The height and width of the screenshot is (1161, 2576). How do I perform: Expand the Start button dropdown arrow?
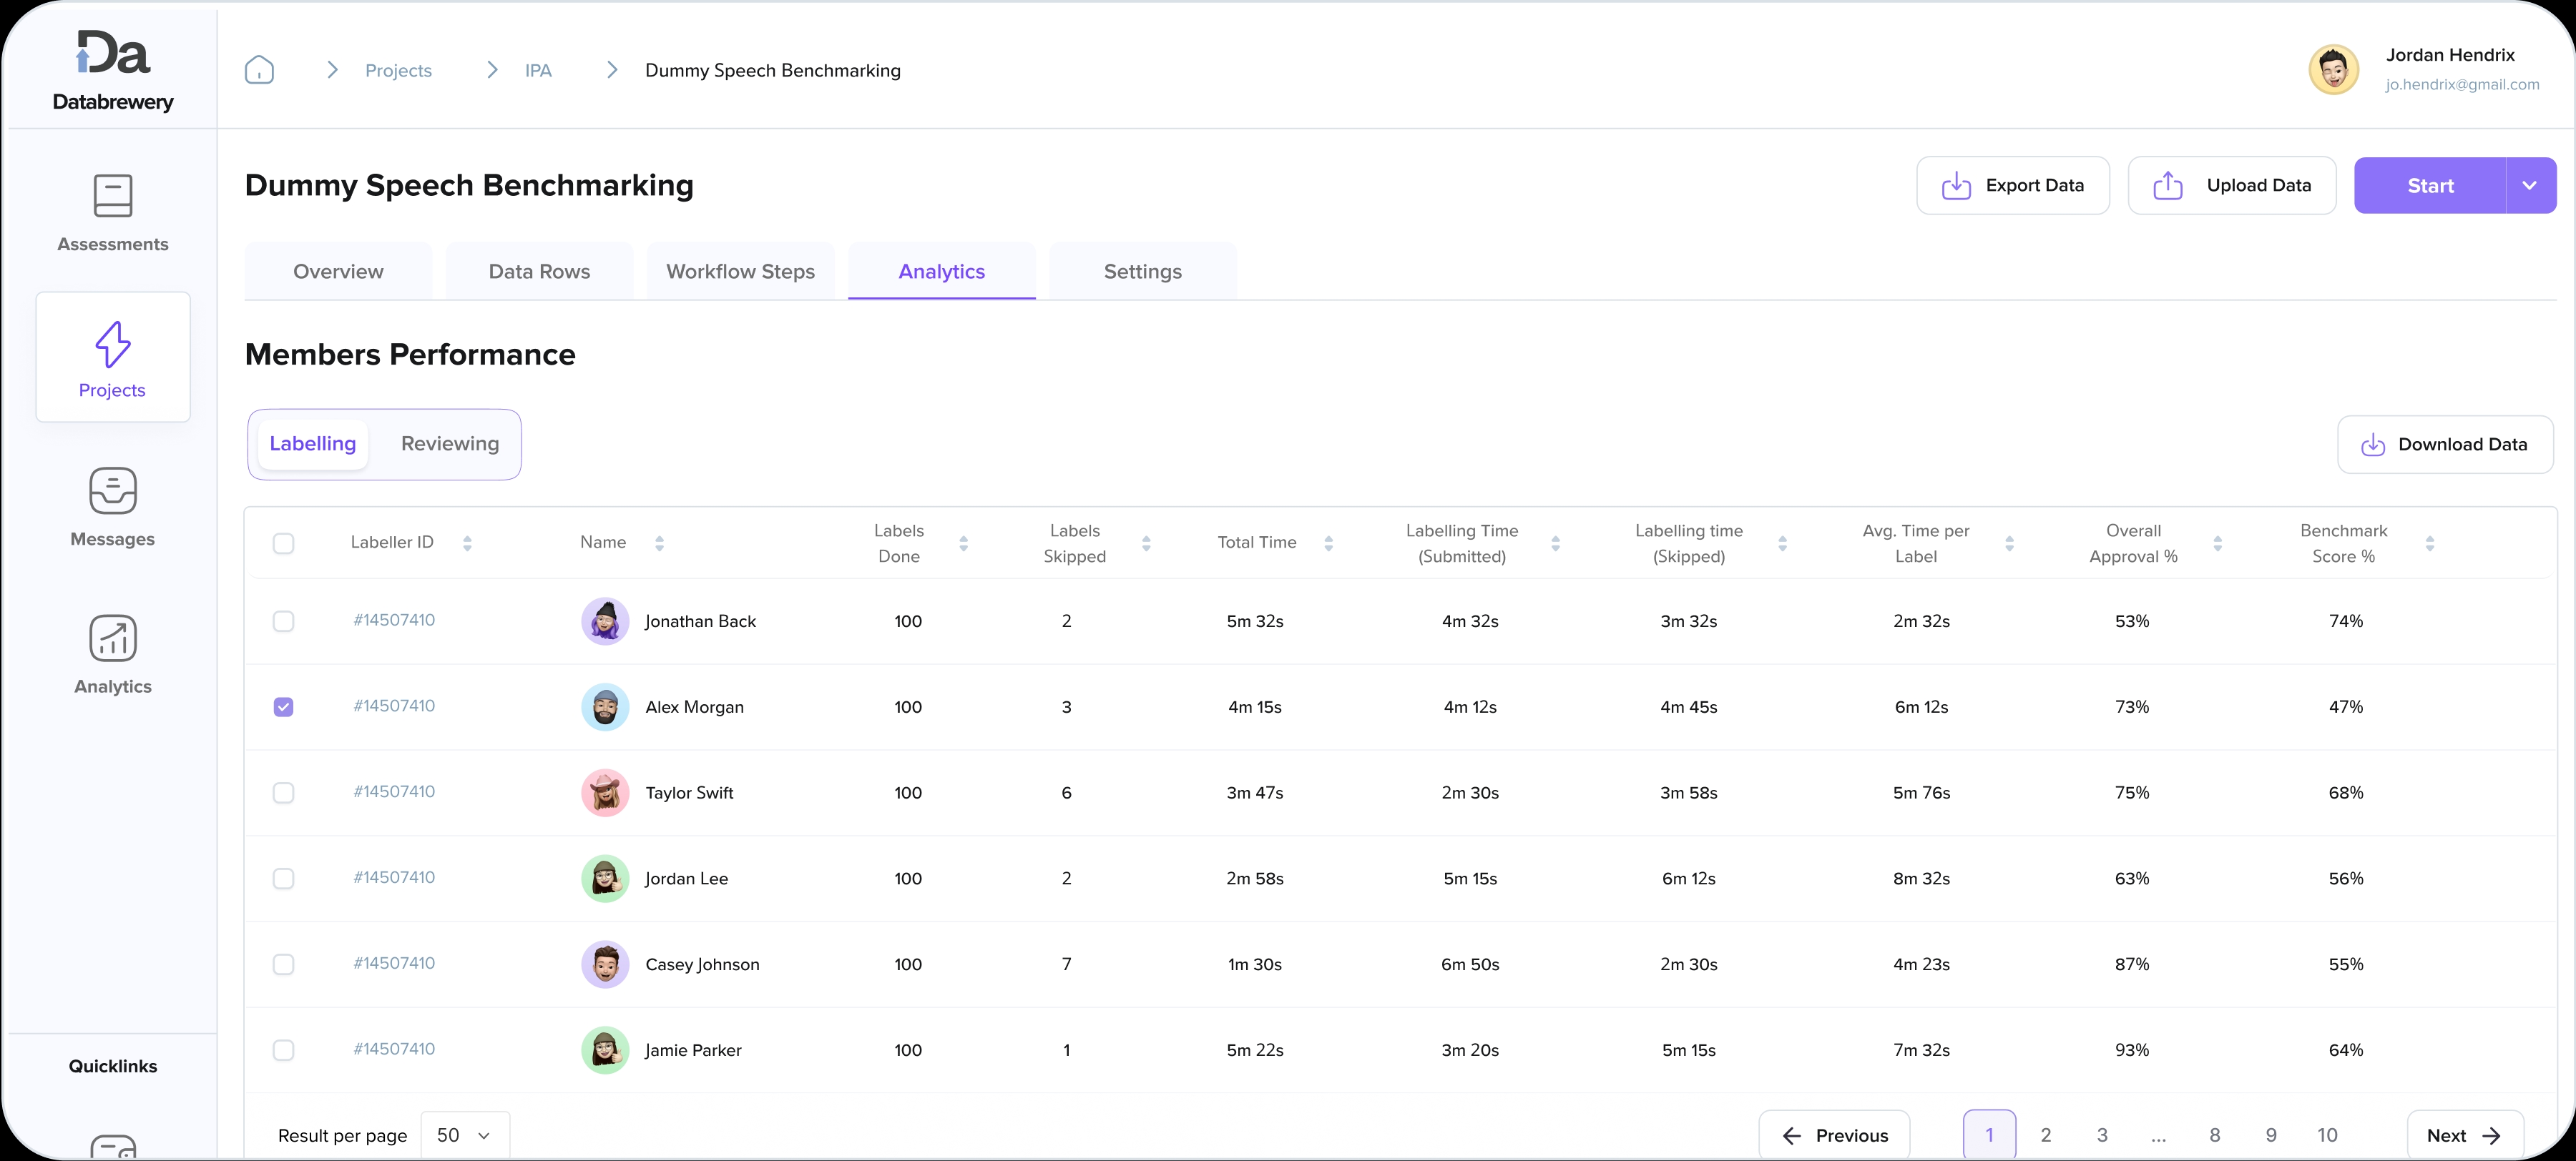click(2529, 186)
